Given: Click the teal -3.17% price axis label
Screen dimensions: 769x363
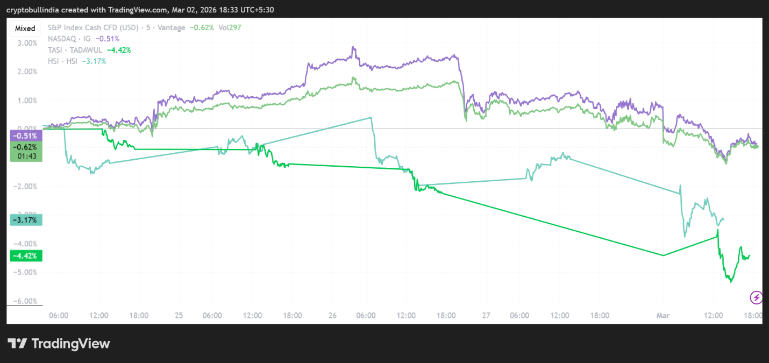Looking at the screenshot, I should click(24, 220).
